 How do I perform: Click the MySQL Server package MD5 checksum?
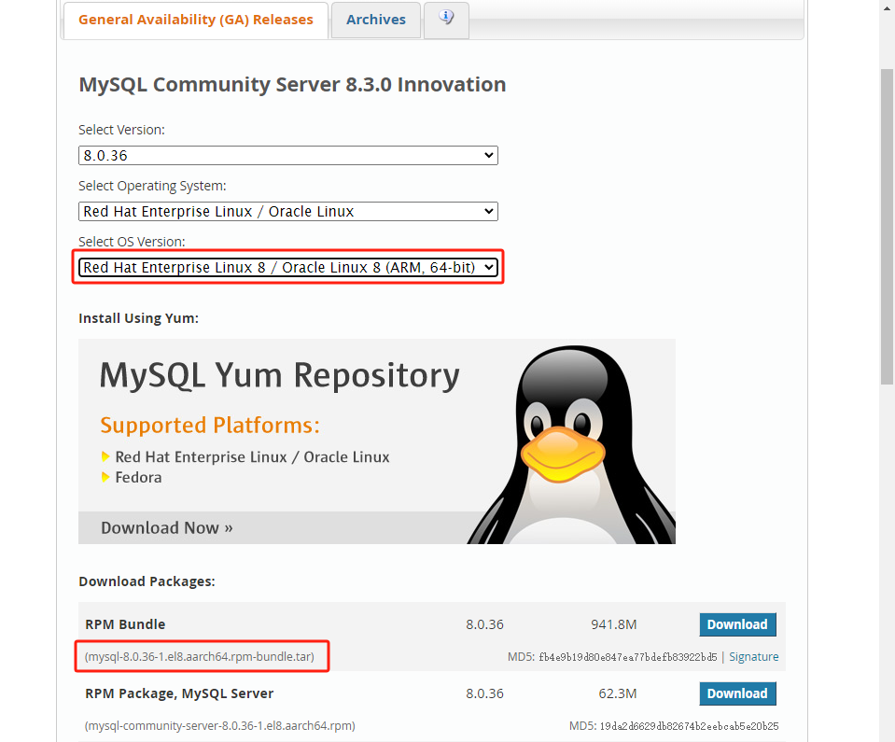coord(688,726)
